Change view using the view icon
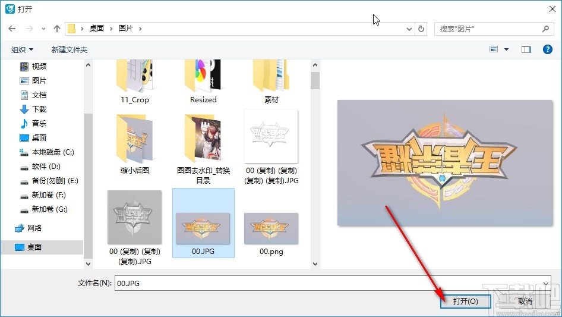562x317 pixels. point(494,49)
